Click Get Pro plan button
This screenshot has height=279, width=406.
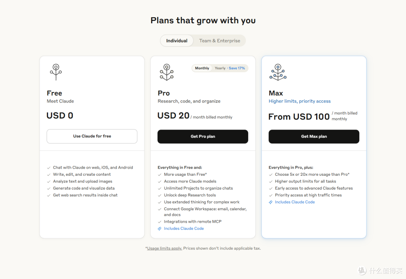pos(203,137)
